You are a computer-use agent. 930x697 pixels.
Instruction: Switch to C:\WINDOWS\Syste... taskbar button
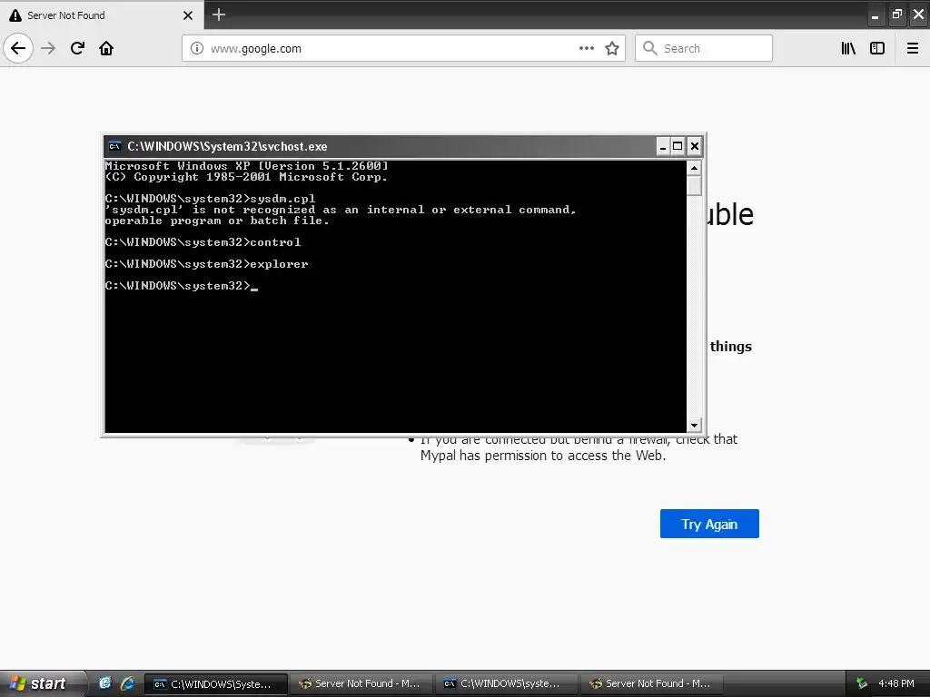pyautogui.click(x=216, y=684)
